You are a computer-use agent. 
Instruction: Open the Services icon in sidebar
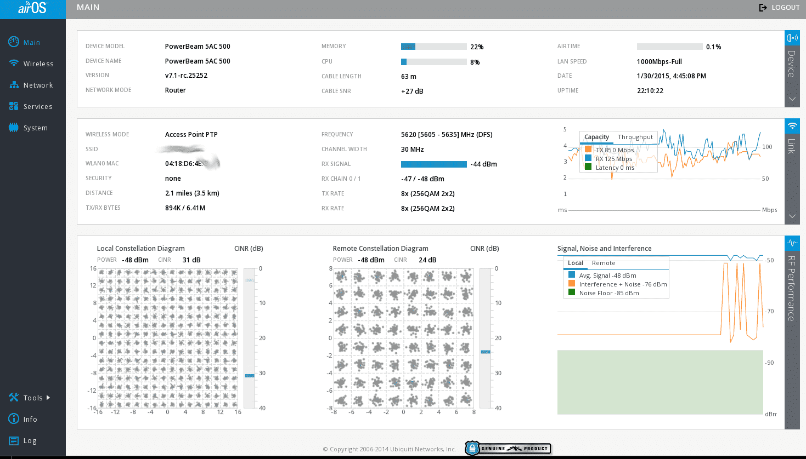pos(14,106)
